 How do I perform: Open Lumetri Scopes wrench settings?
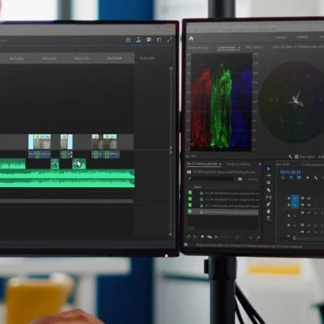pyautogui.click(x=290, y=156)
